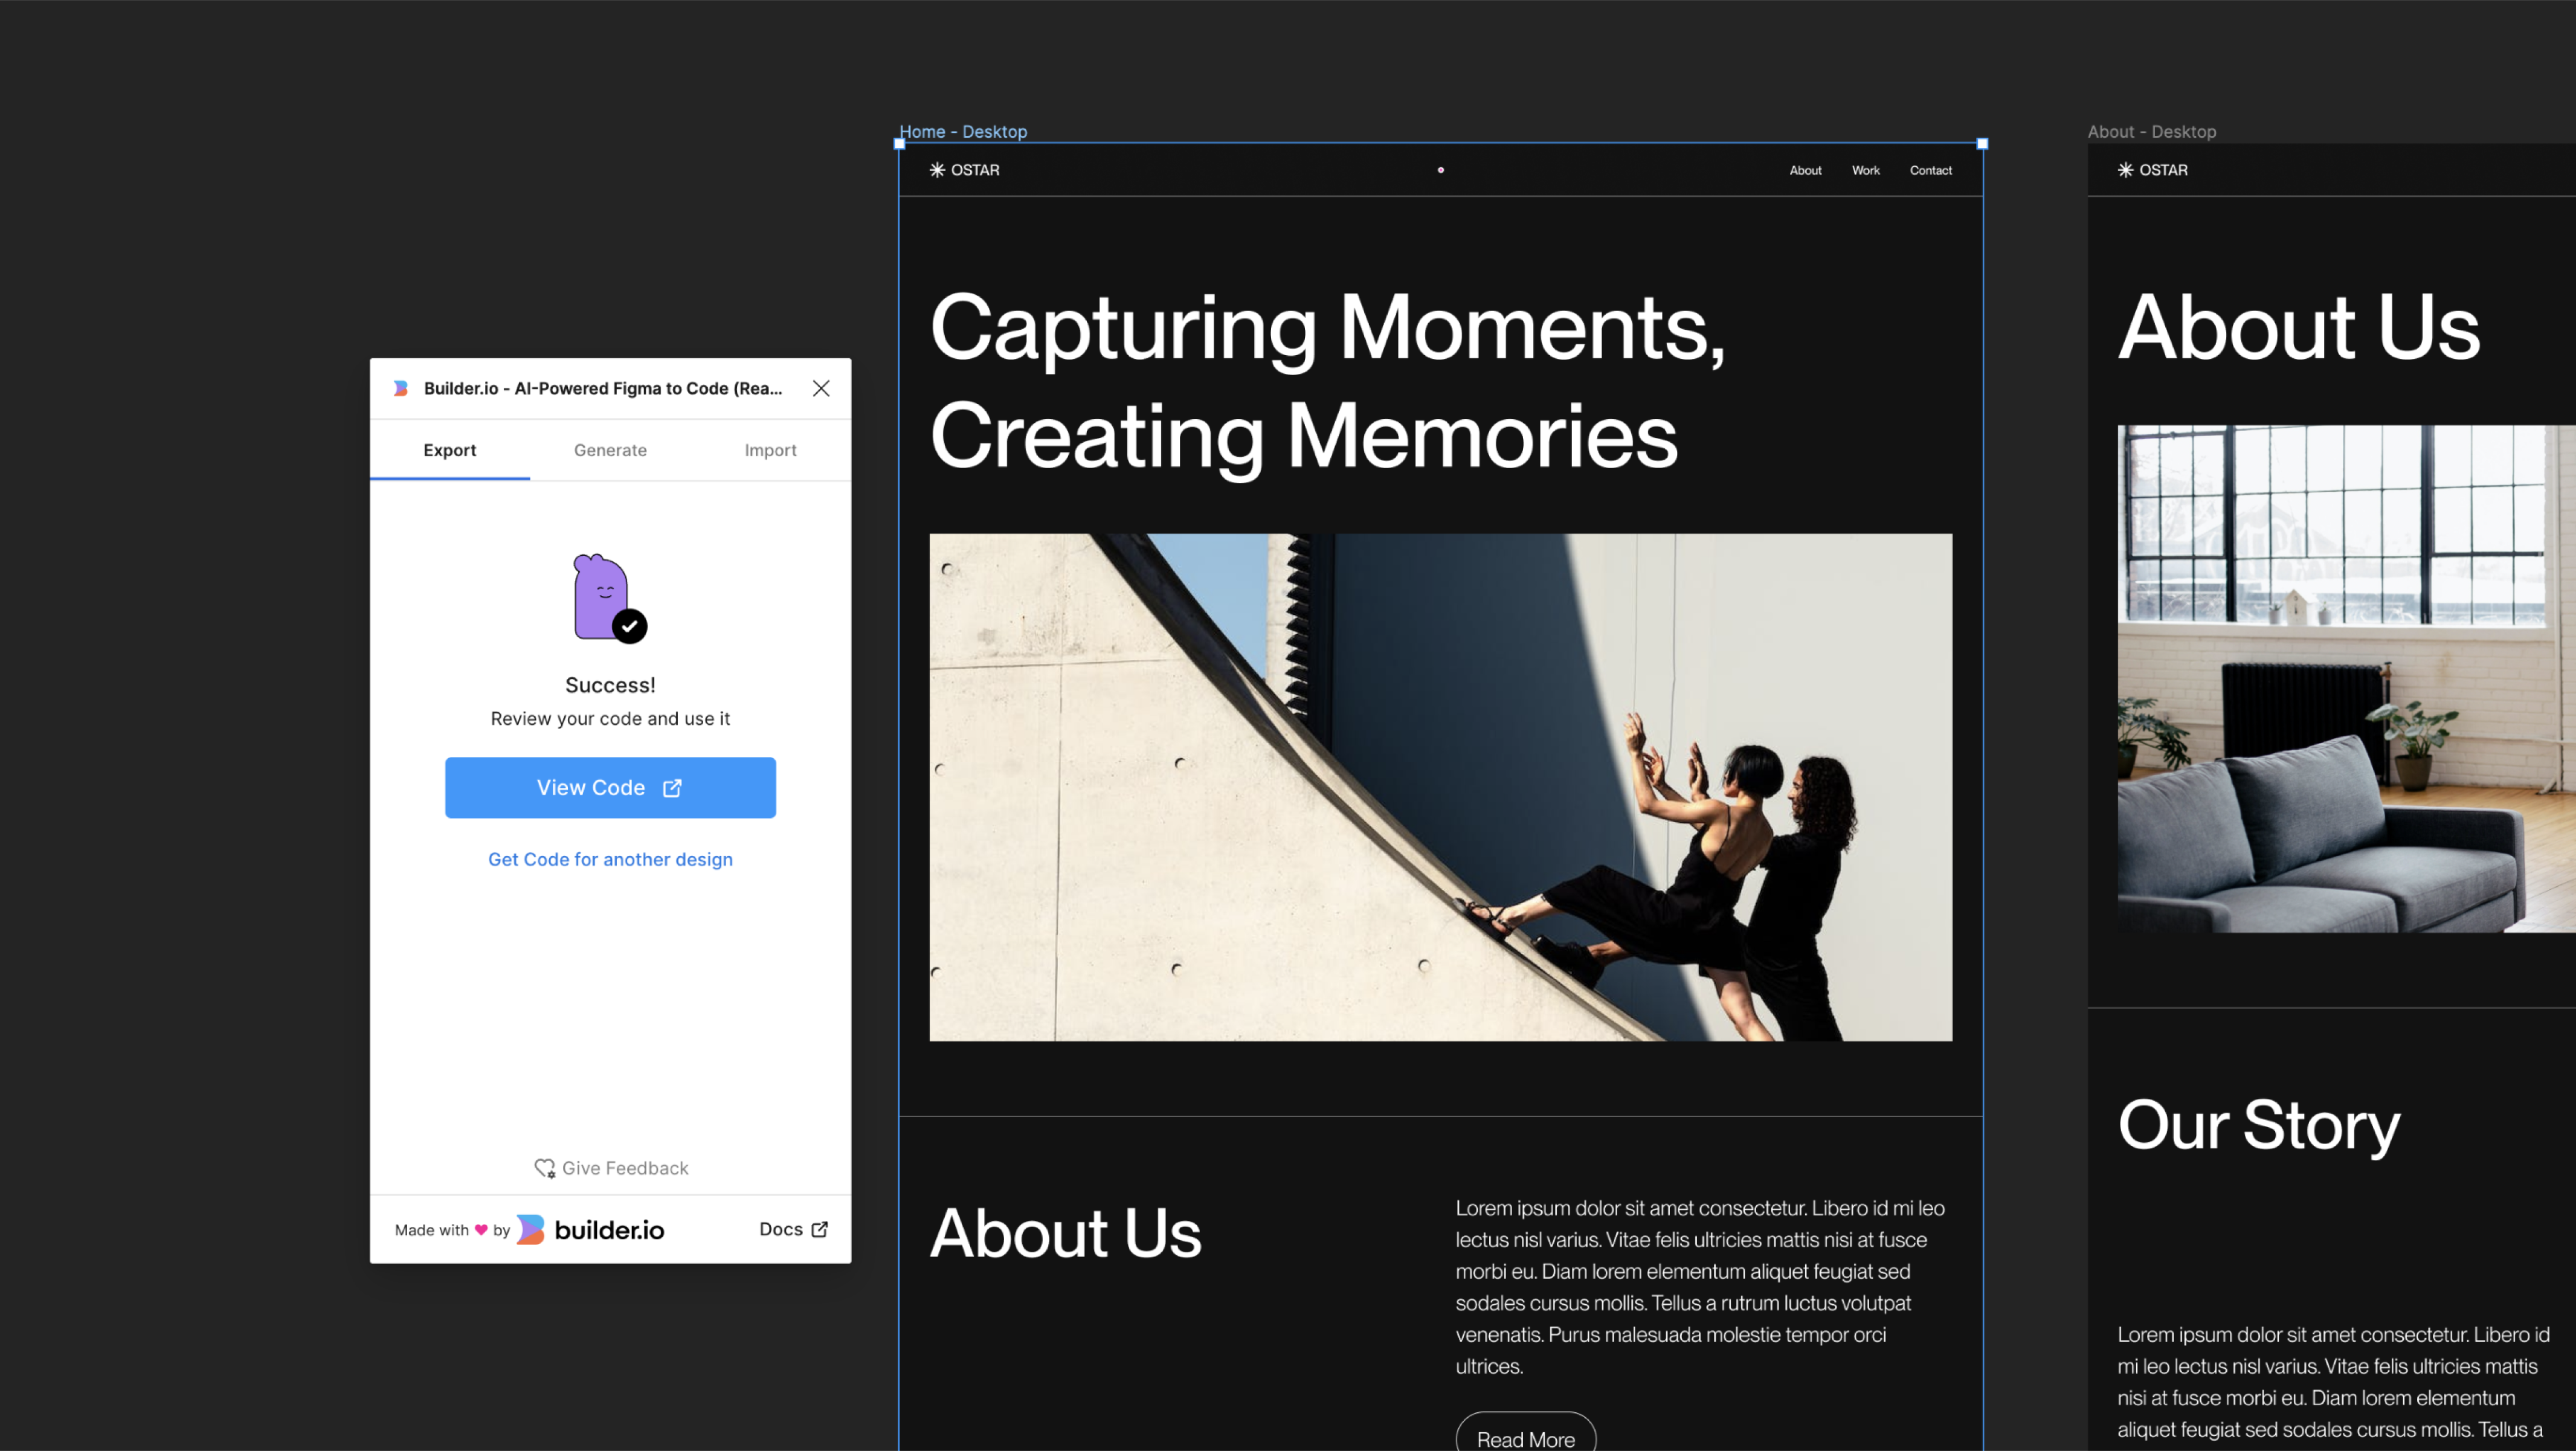Switch to the Import tab

[x=770, y=450]
